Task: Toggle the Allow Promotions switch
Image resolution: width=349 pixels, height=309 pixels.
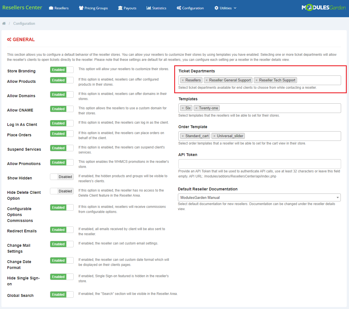Action: (x=62, y=163)
